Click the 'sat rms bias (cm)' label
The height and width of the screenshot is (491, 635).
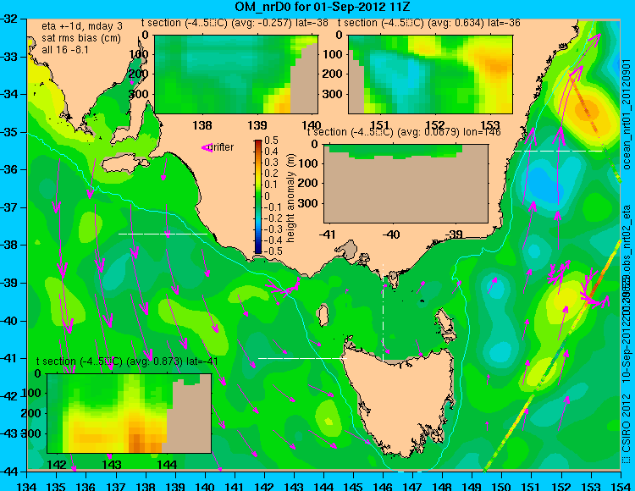click(x=81, y=38)
